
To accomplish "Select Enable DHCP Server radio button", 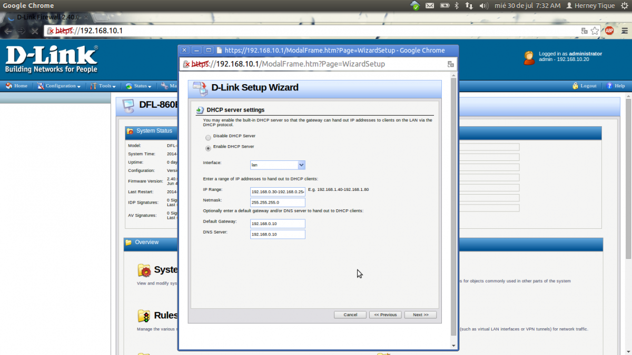I will [208, 148].
